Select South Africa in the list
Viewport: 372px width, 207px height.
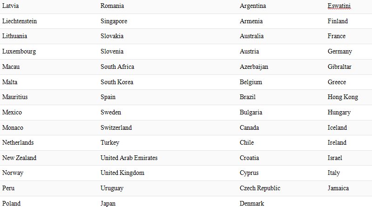click(x=117, y=67)
